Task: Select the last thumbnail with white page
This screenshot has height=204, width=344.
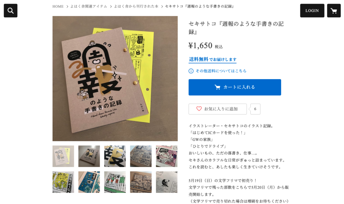Action: point(167,182)
